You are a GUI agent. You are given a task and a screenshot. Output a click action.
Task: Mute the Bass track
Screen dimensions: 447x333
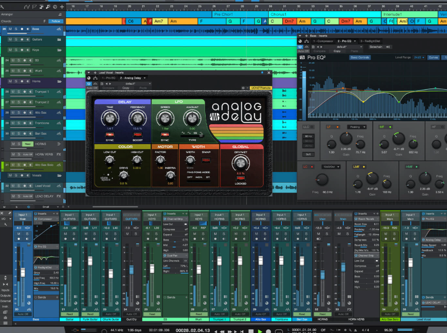(x=10, y=29)
